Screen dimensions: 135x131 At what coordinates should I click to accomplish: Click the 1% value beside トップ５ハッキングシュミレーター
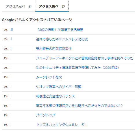point(5,125)
